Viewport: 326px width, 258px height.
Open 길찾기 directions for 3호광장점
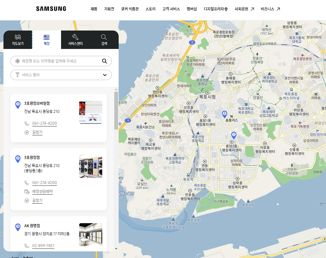(x=37, y=200)
